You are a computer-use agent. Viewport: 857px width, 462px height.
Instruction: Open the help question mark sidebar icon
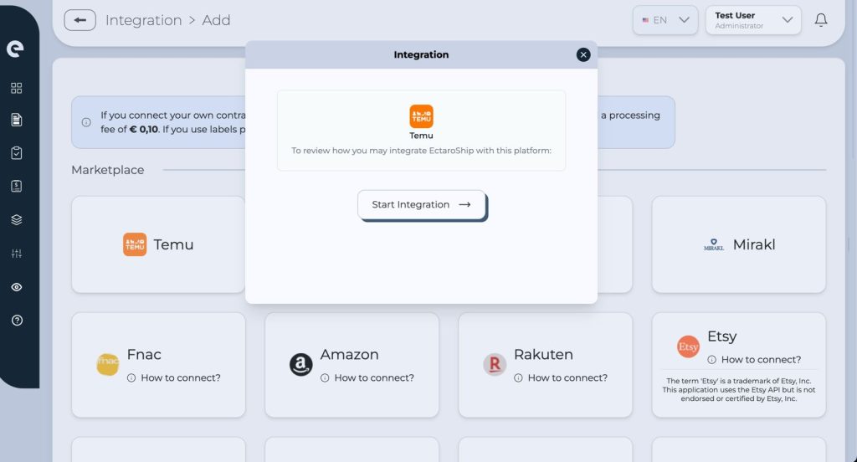17,321
